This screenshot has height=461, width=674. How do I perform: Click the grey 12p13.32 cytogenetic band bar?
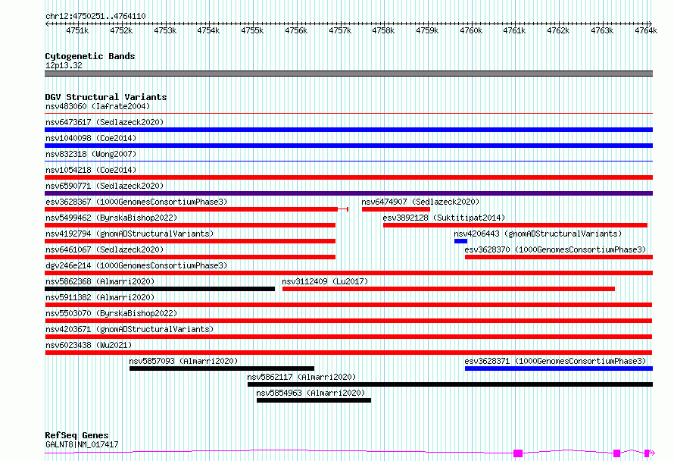point(348,74)
